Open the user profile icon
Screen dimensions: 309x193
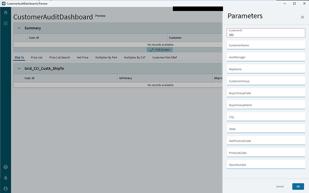[5, 189]
